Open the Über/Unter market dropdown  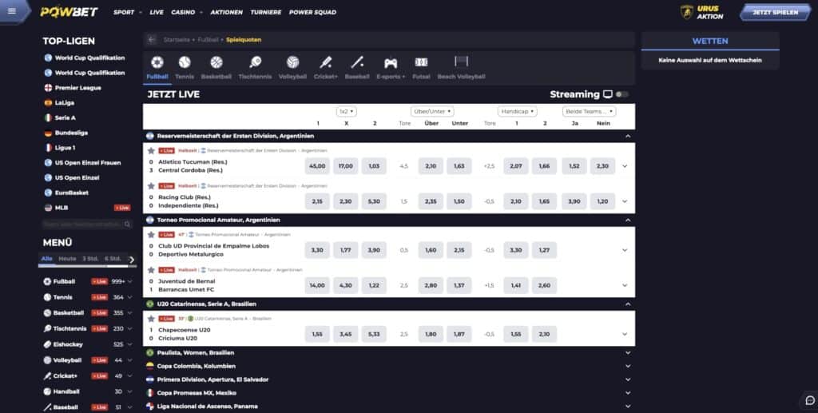(432, 112)
